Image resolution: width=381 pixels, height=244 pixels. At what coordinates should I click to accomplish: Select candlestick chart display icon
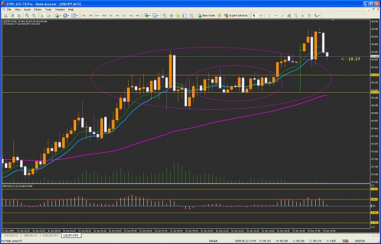[12, 15]
